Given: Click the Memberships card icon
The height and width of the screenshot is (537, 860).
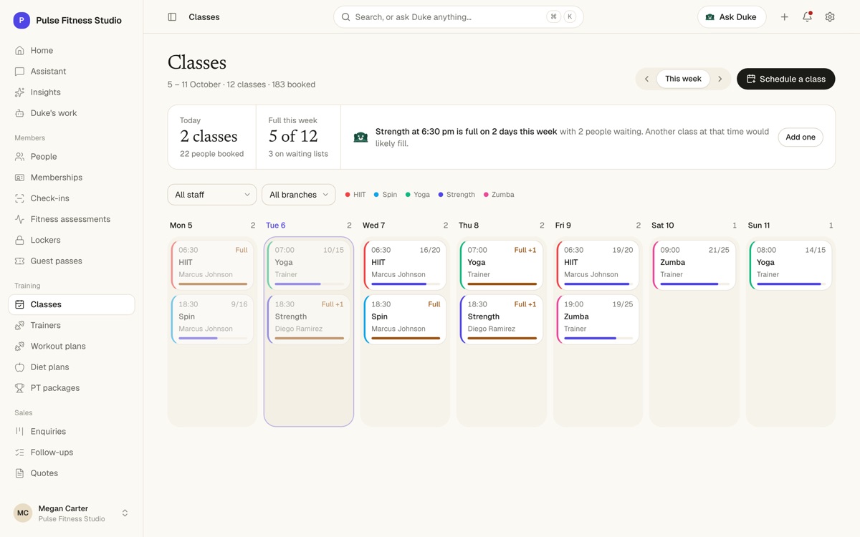Looking at the screenshot, I should 19,178.
